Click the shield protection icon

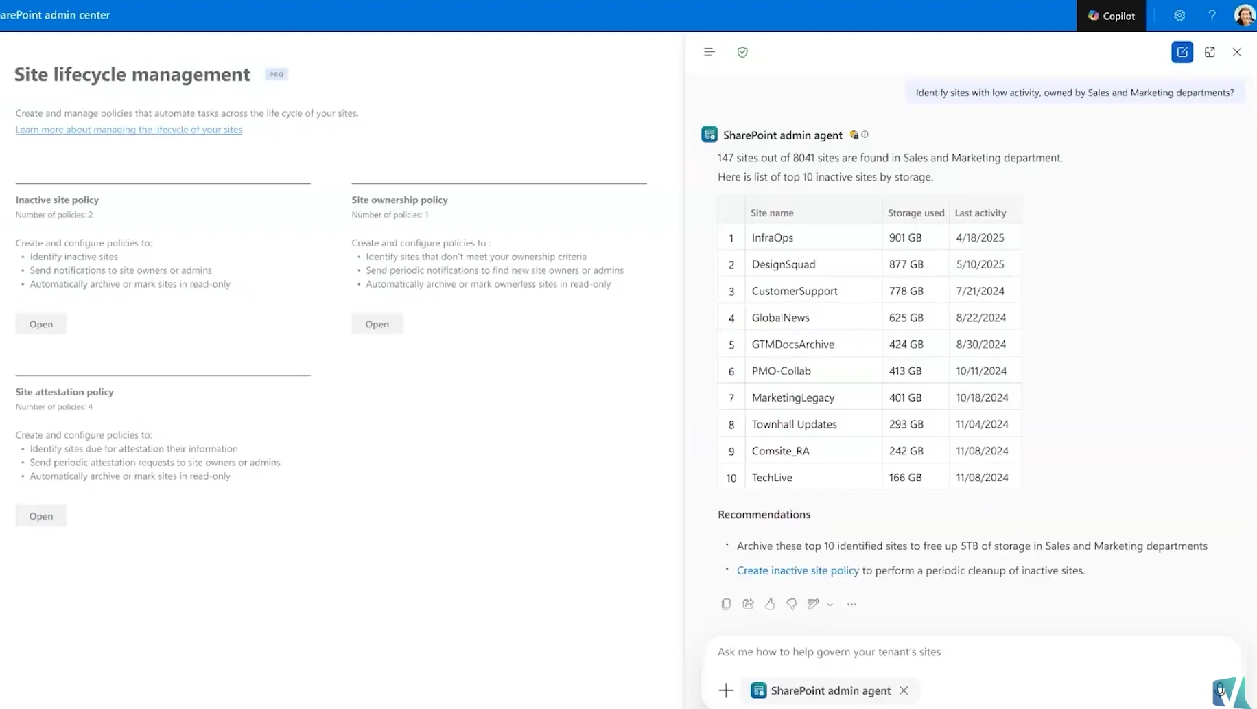(742, 52)
